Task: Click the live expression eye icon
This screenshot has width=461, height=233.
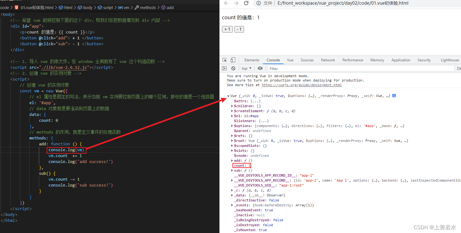Action: pyautogui.click(x=260, y=68)
